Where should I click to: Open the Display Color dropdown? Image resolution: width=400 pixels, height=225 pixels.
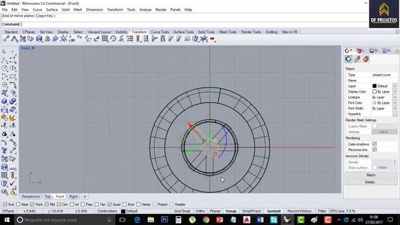pyautogui.click(x=395, y=92)
